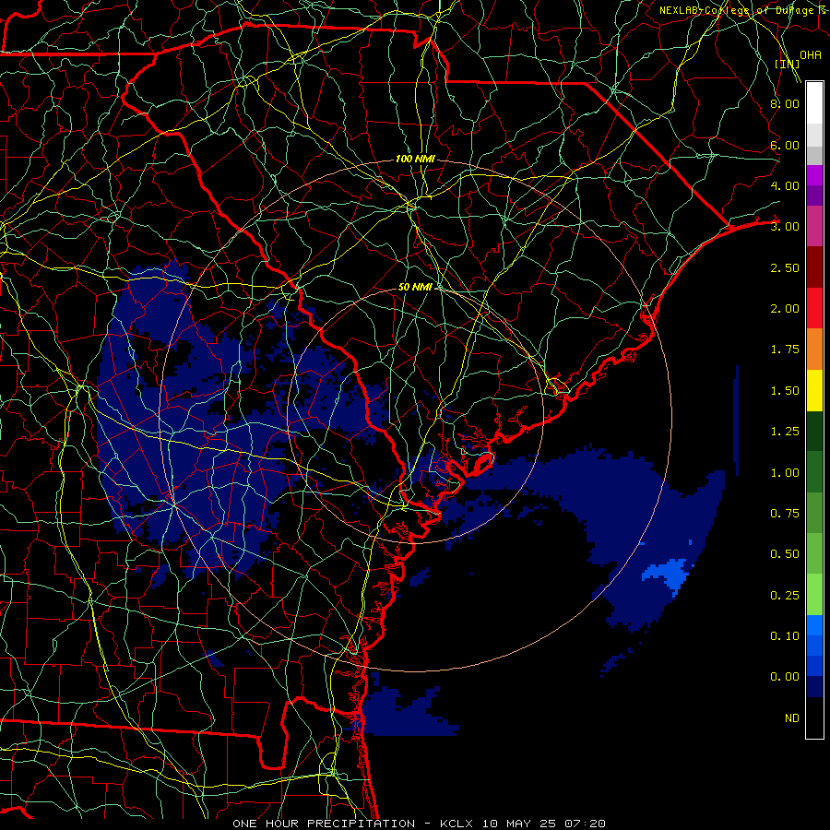This screenshot has width=830, height=830.
Task: Click the NEXLAB-College of DuPage credit text
Action: click(744, 10)
